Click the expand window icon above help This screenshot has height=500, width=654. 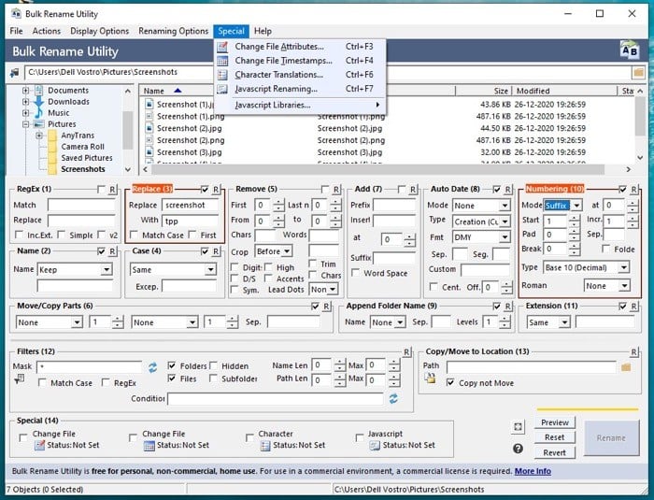click(518, 426)
